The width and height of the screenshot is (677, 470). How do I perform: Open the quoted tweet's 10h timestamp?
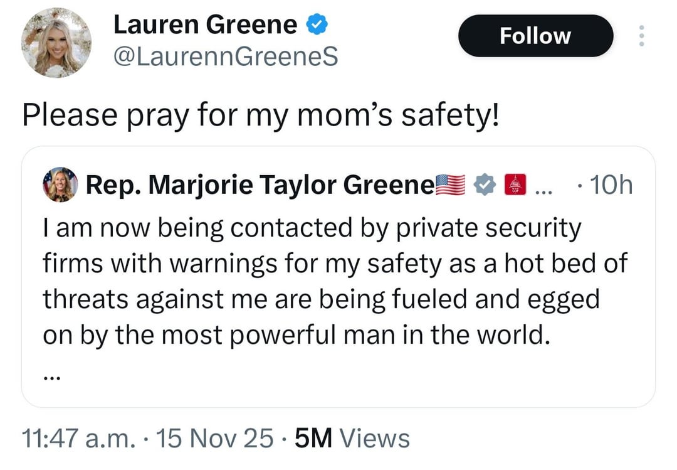[606, 185]
